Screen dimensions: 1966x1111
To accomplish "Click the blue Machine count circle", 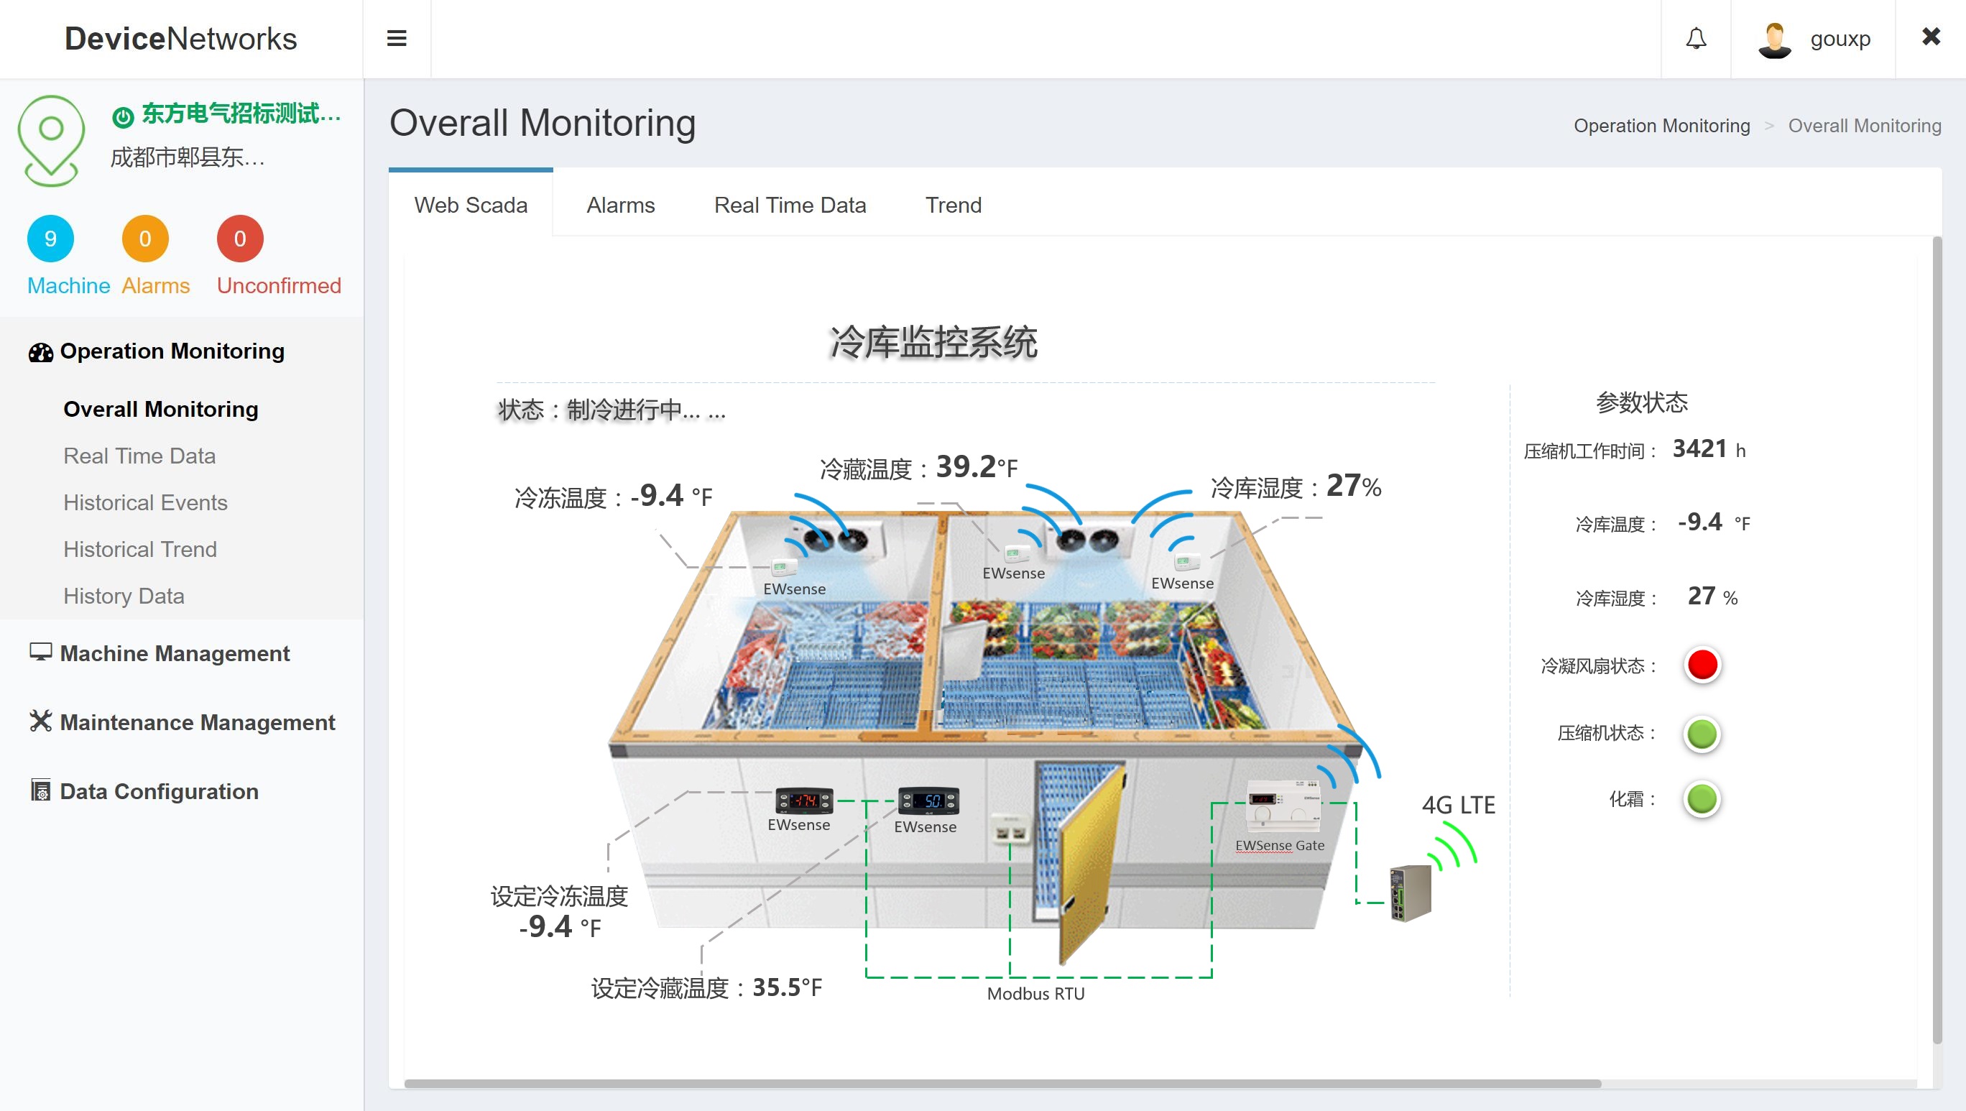I will (50, 239).
